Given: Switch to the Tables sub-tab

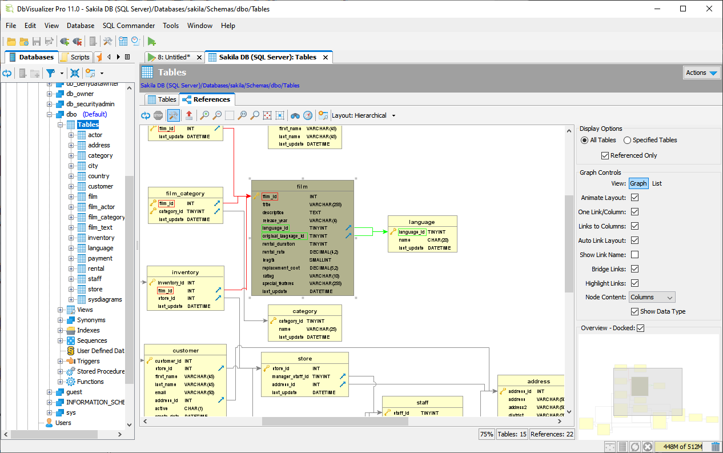Looking at the screenshot, I should pos(162,99).
